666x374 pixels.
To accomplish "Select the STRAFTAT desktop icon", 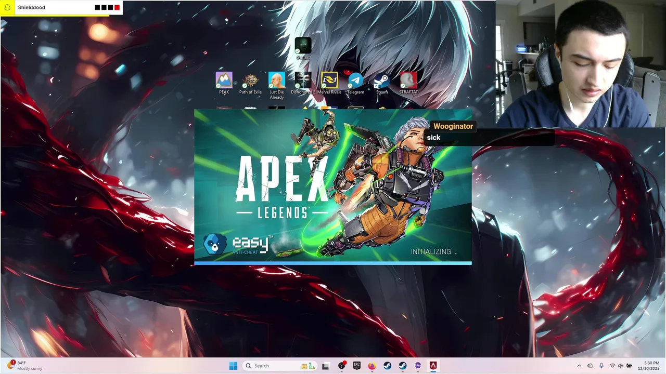I will [x=408, y=83].
